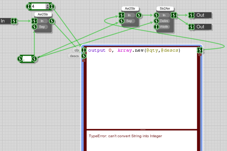Select the comma string box's output connector

click(34, 58)
